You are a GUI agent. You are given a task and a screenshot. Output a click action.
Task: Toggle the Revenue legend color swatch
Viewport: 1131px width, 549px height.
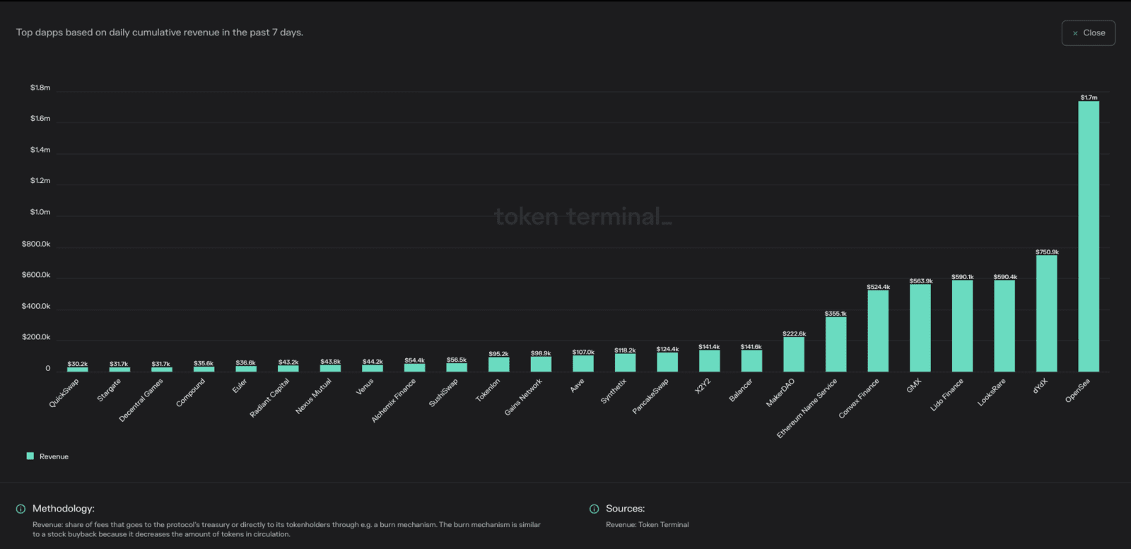coord(30,456)
